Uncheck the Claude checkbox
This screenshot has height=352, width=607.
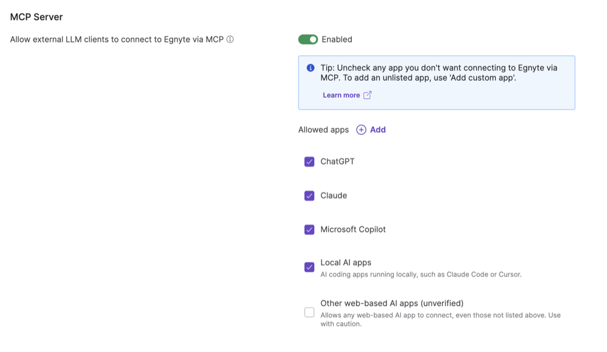click(309, 196)
